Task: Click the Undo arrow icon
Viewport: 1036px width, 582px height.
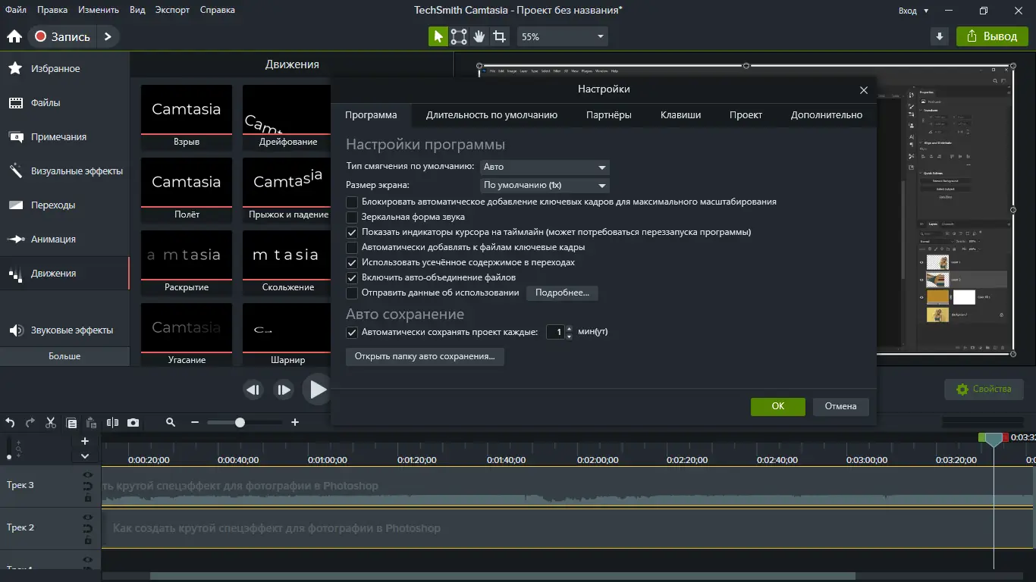Action: click(10, 423)
